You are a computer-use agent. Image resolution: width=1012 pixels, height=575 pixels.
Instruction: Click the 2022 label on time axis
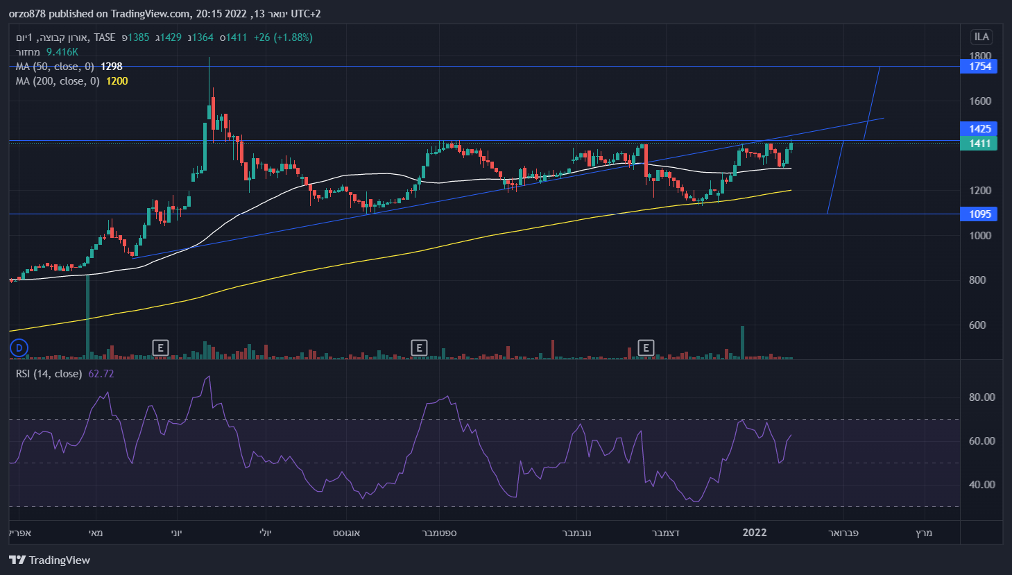(x=754, y=533)
